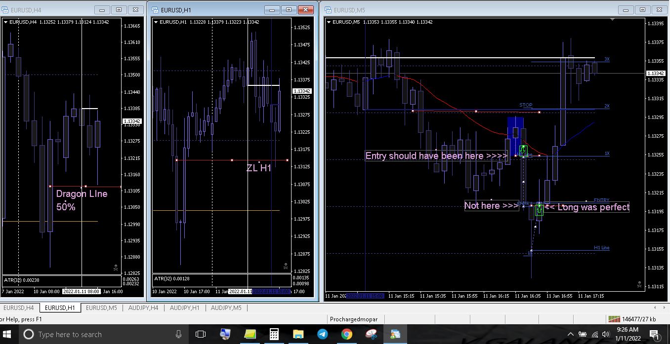Open the volume control in system tray

click(x=606, y=334)
